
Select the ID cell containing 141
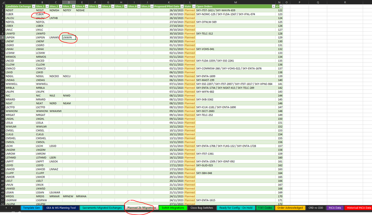click(x=279, y=84)
